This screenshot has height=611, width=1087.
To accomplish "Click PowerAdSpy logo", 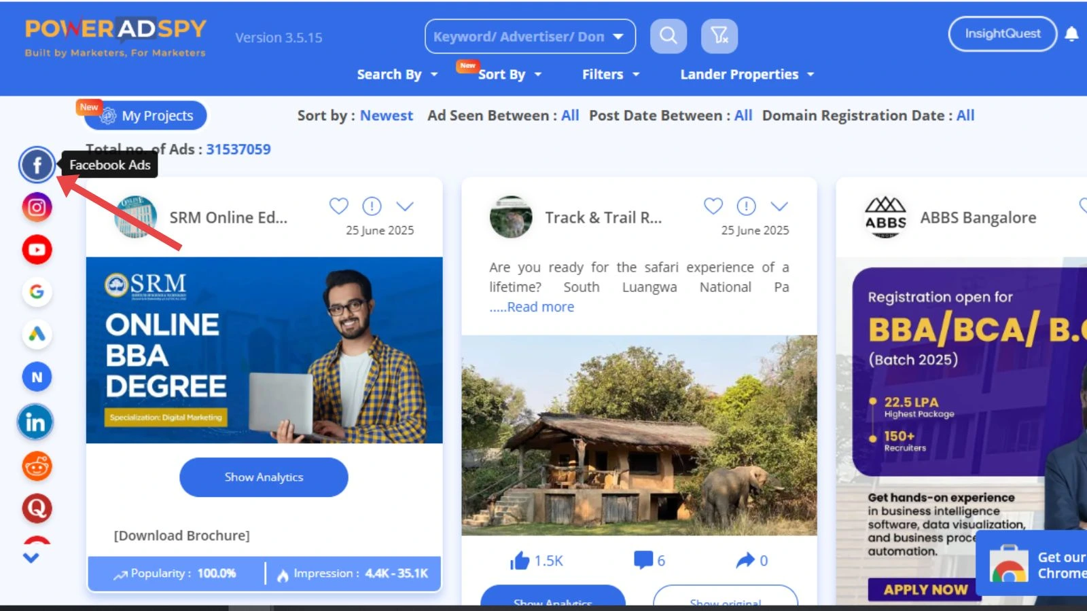I will pyautogui.click(x=115, y=37).
